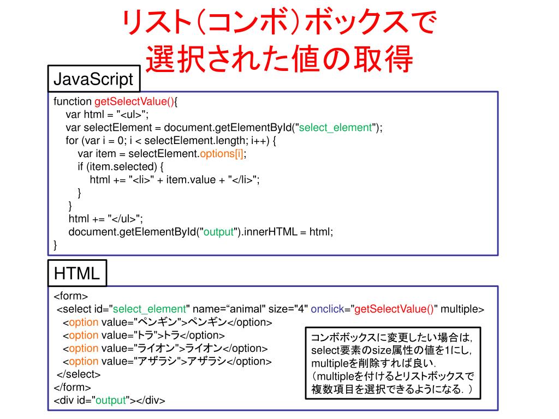Screen dimensions: 559x419
Task: Click the for loop line with selectElement.length
Action: [x=171, y=141]
